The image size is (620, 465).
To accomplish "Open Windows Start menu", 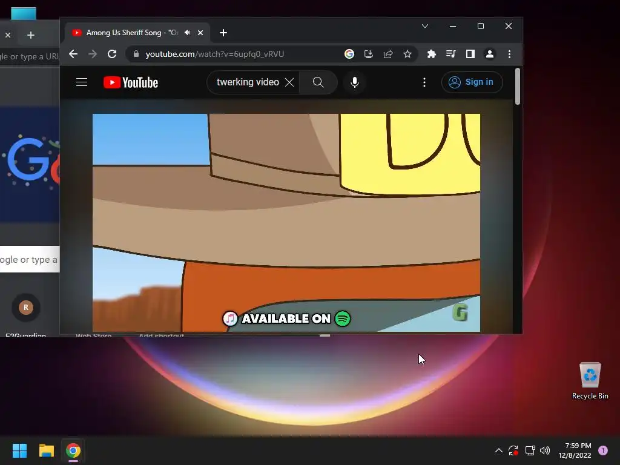I will (x=19, y=450).
